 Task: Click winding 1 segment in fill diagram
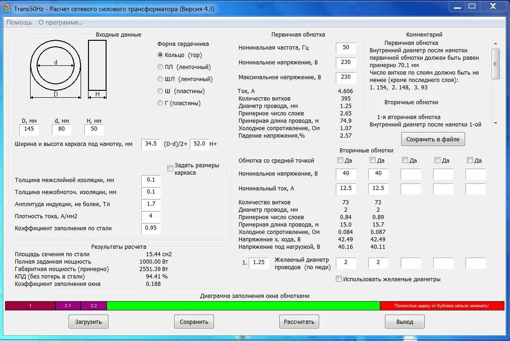pyautogui.click(x=31, y=306)
